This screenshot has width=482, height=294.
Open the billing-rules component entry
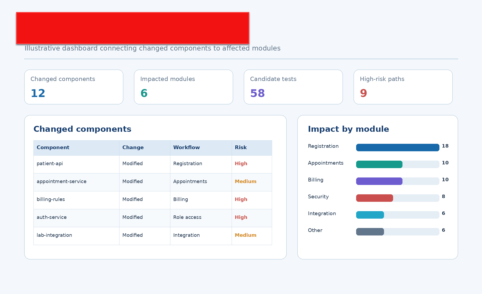coord(51,199)
